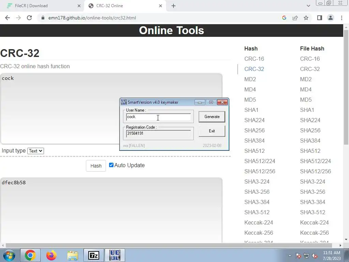
Task: Show hidden tray icons
Action: click(290, 256)
